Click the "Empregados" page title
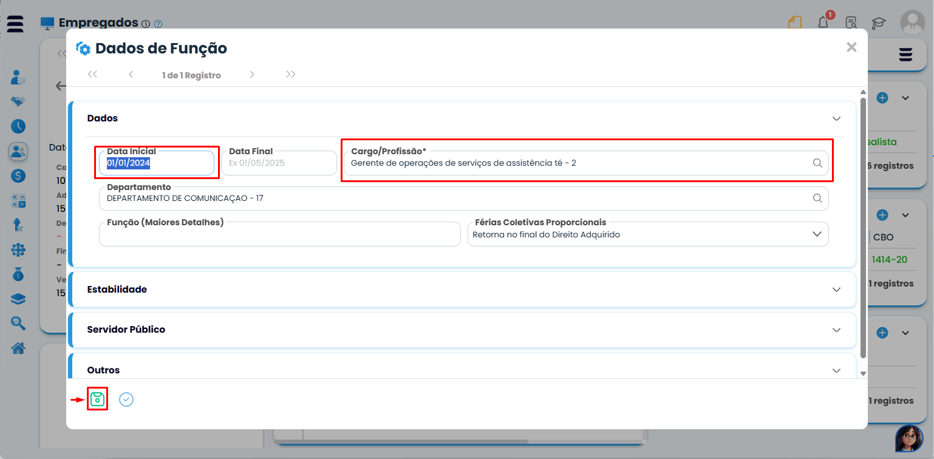The height and width of the screenshot is (459, 934). [98, 22]
